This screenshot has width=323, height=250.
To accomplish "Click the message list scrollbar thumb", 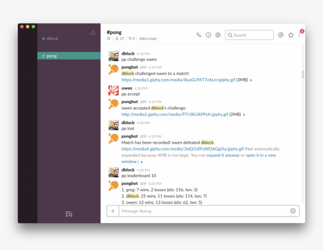I will [303, 74].
